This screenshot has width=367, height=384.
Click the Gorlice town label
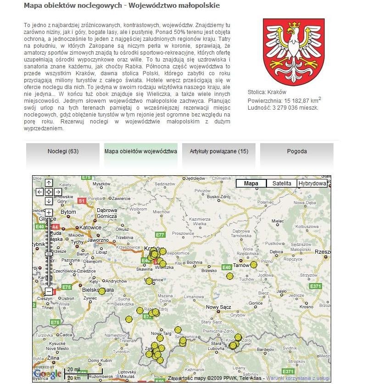point(256,303)
